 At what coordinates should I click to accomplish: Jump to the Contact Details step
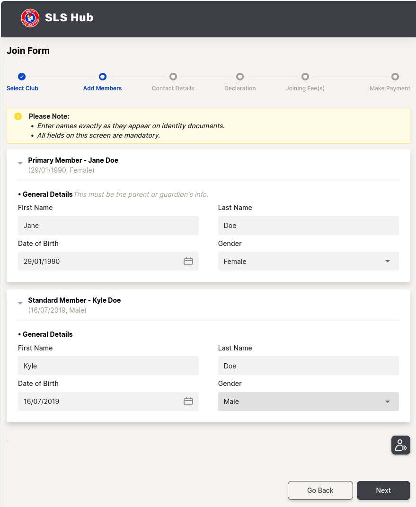coord(173,82)
